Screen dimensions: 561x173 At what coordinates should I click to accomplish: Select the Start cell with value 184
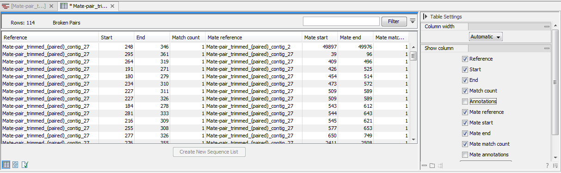click(117, 106)
